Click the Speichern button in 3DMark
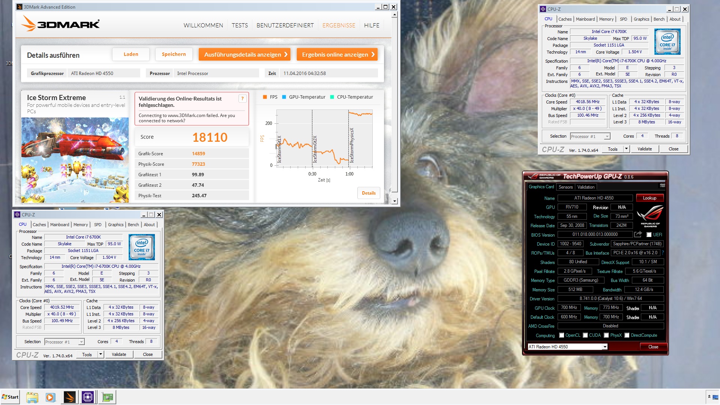This screenshot has height=405, width=720. 174,54
